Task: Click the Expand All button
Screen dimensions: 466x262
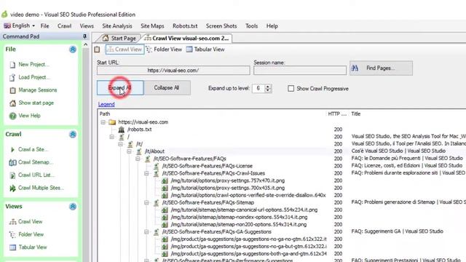Action: coord(119,88)
